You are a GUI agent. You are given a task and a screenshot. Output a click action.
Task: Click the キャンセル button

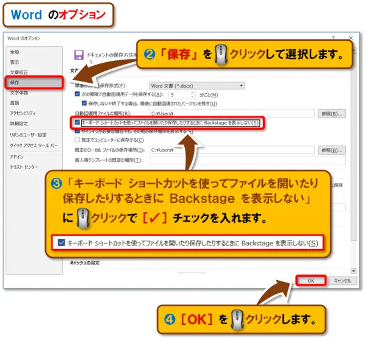[x=343, y=281]
